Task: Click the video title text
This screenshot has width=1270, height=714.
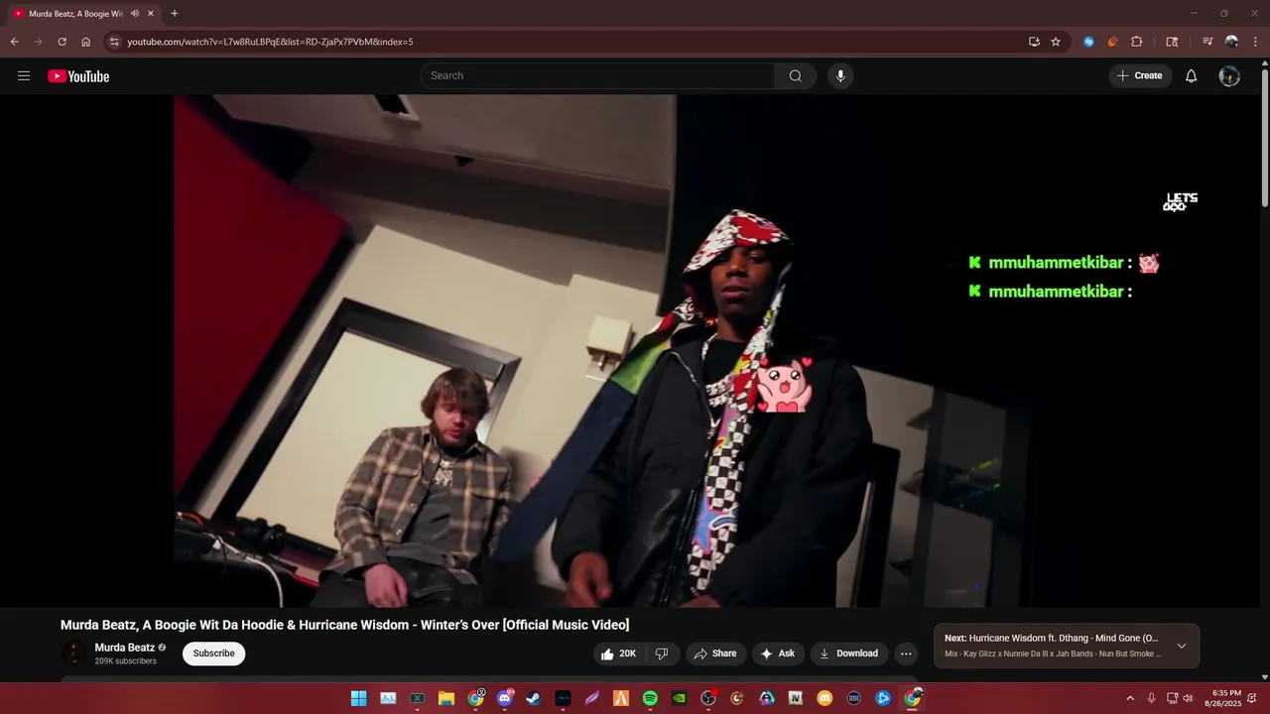Action: (344, 625)
